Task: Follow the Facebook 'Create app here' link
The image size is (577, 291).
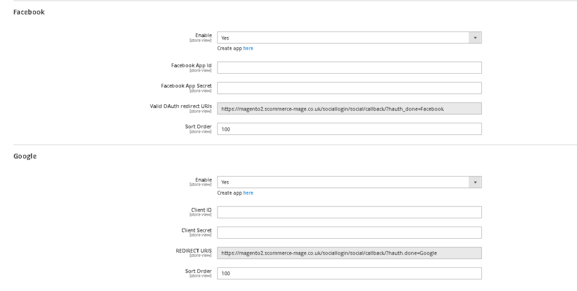Action: (248, 48)
